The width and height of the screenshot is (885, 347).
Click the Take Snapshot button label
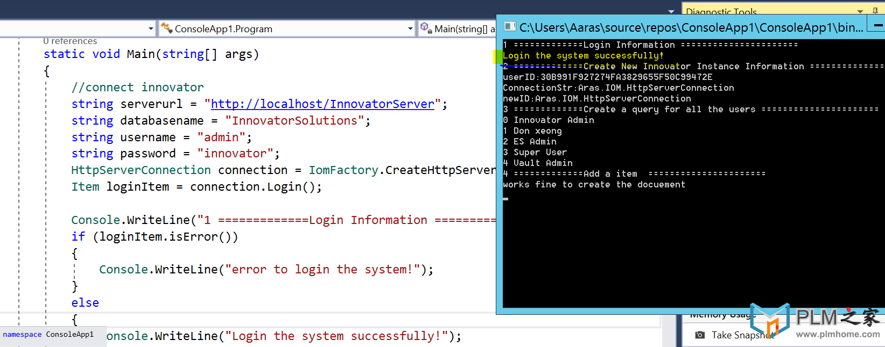743,335
